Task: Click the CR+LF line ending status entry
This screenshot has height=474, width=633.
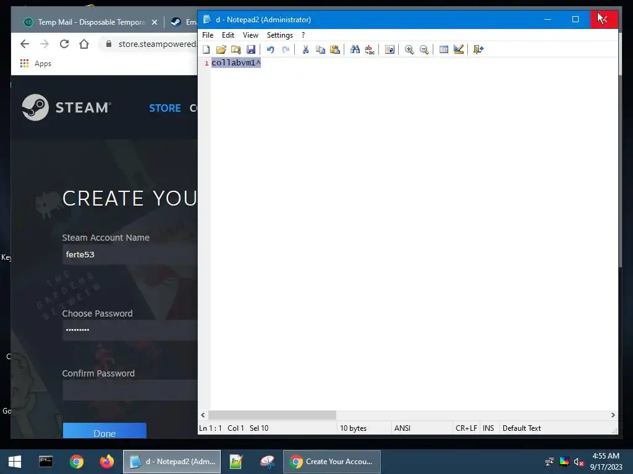Action: click(466, 428)
